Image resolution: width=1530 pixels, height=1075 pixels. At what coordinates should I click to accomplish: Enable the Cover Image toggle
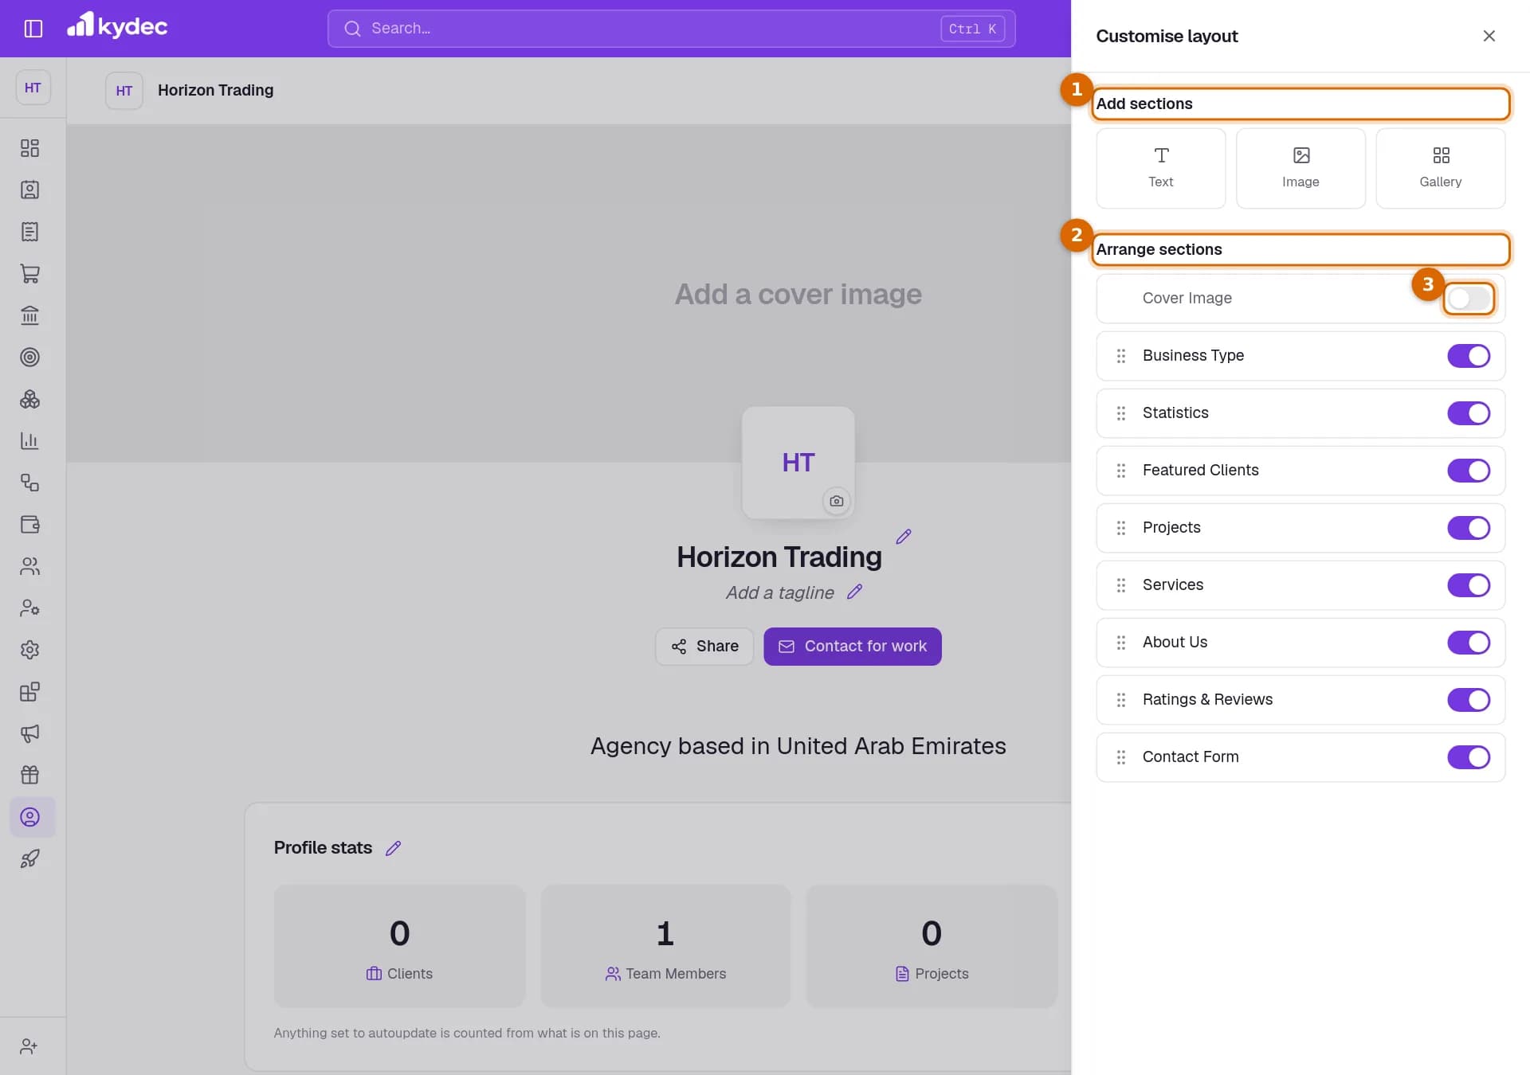(1469, 299)
